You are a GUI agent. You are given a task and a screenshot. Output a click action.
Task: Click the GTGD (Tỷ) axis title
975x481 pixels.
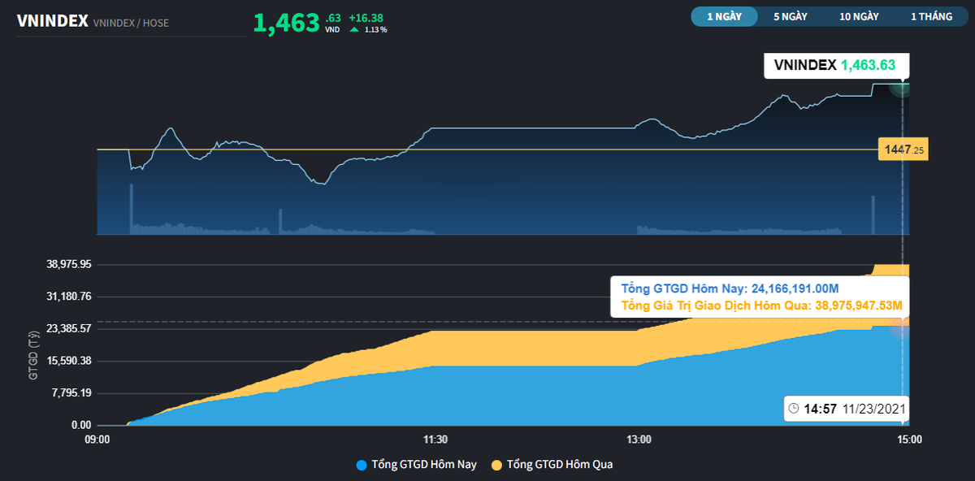pyautogui.click(x=33, y=355)
